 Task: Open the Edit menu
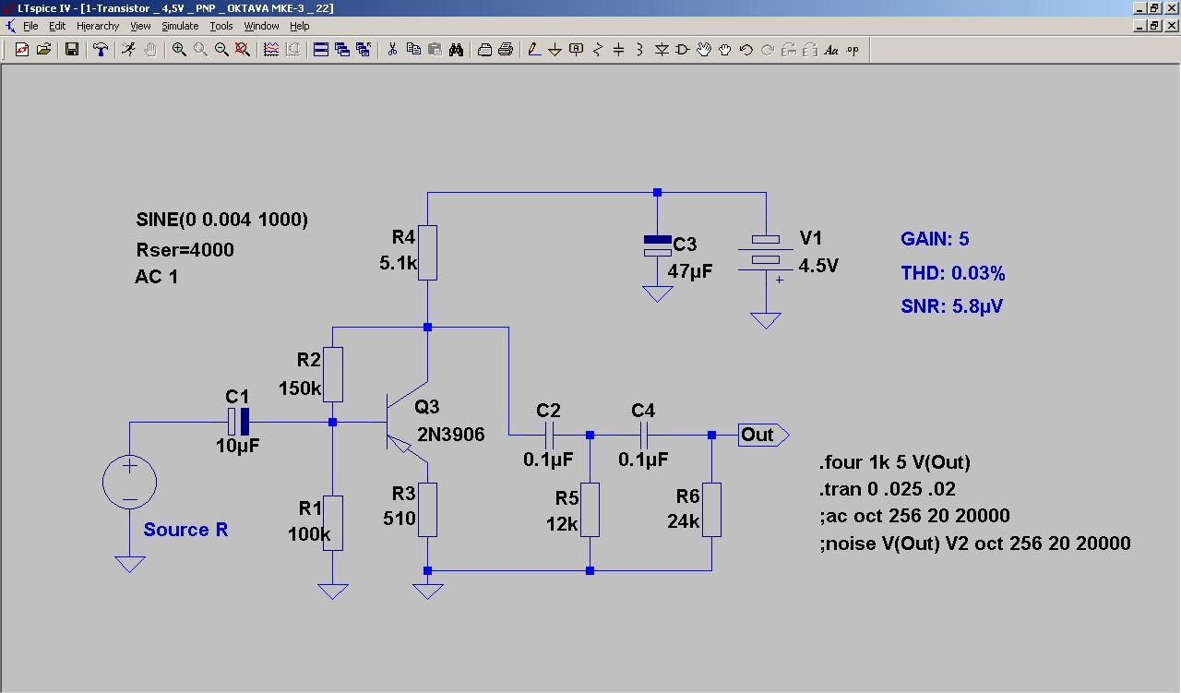tap(57, 26)
